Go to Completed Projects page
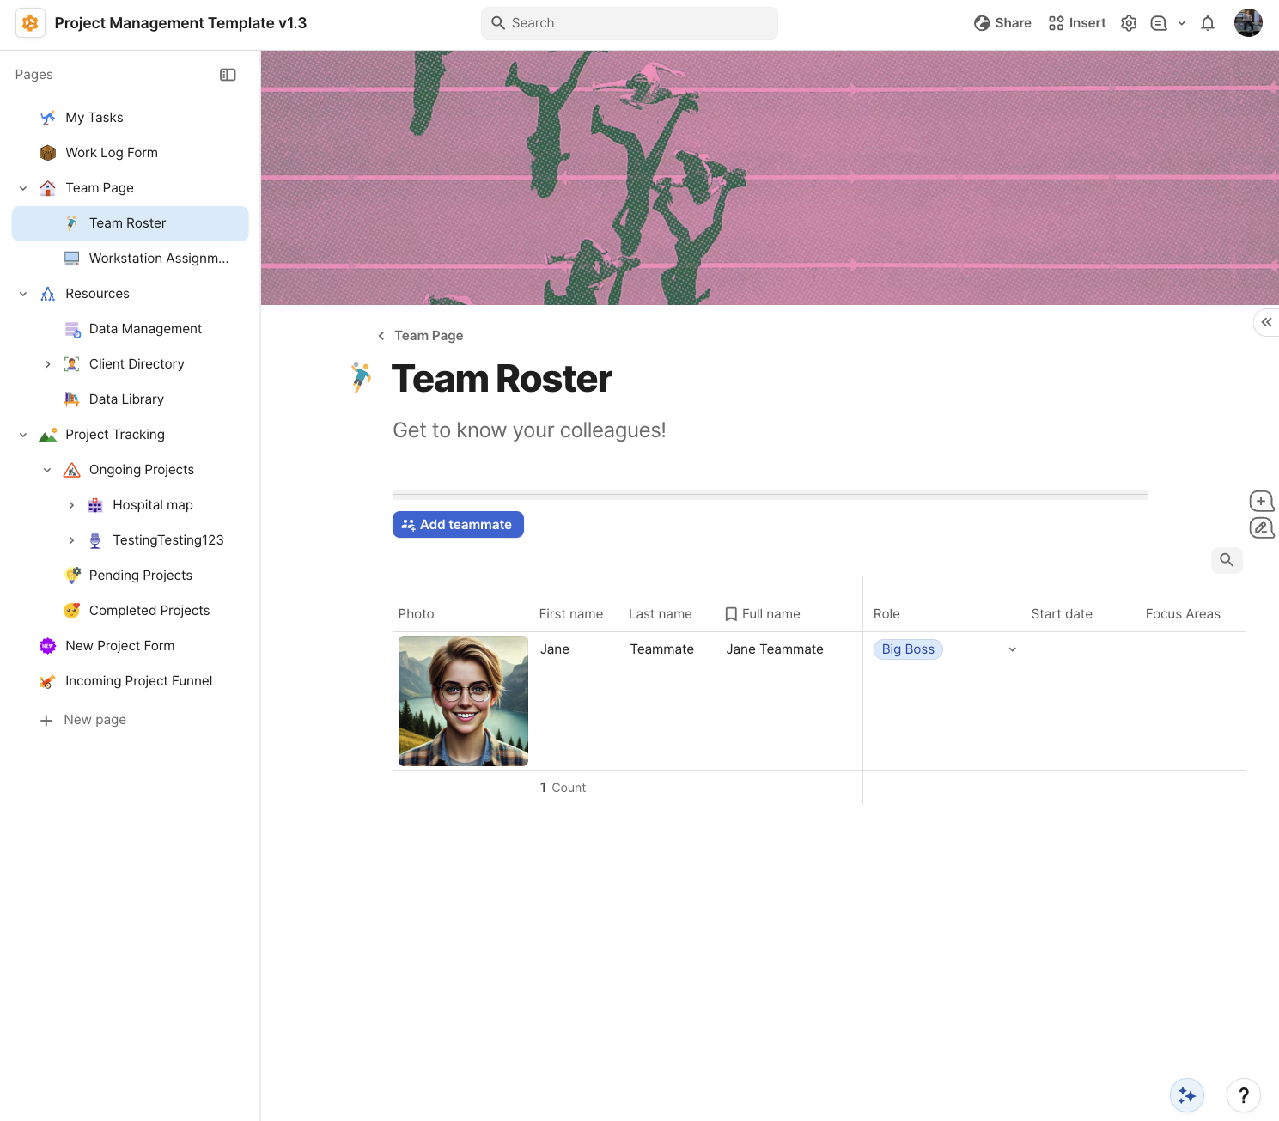Screen dimensions: 1279x1121 [x=149, y=611]
